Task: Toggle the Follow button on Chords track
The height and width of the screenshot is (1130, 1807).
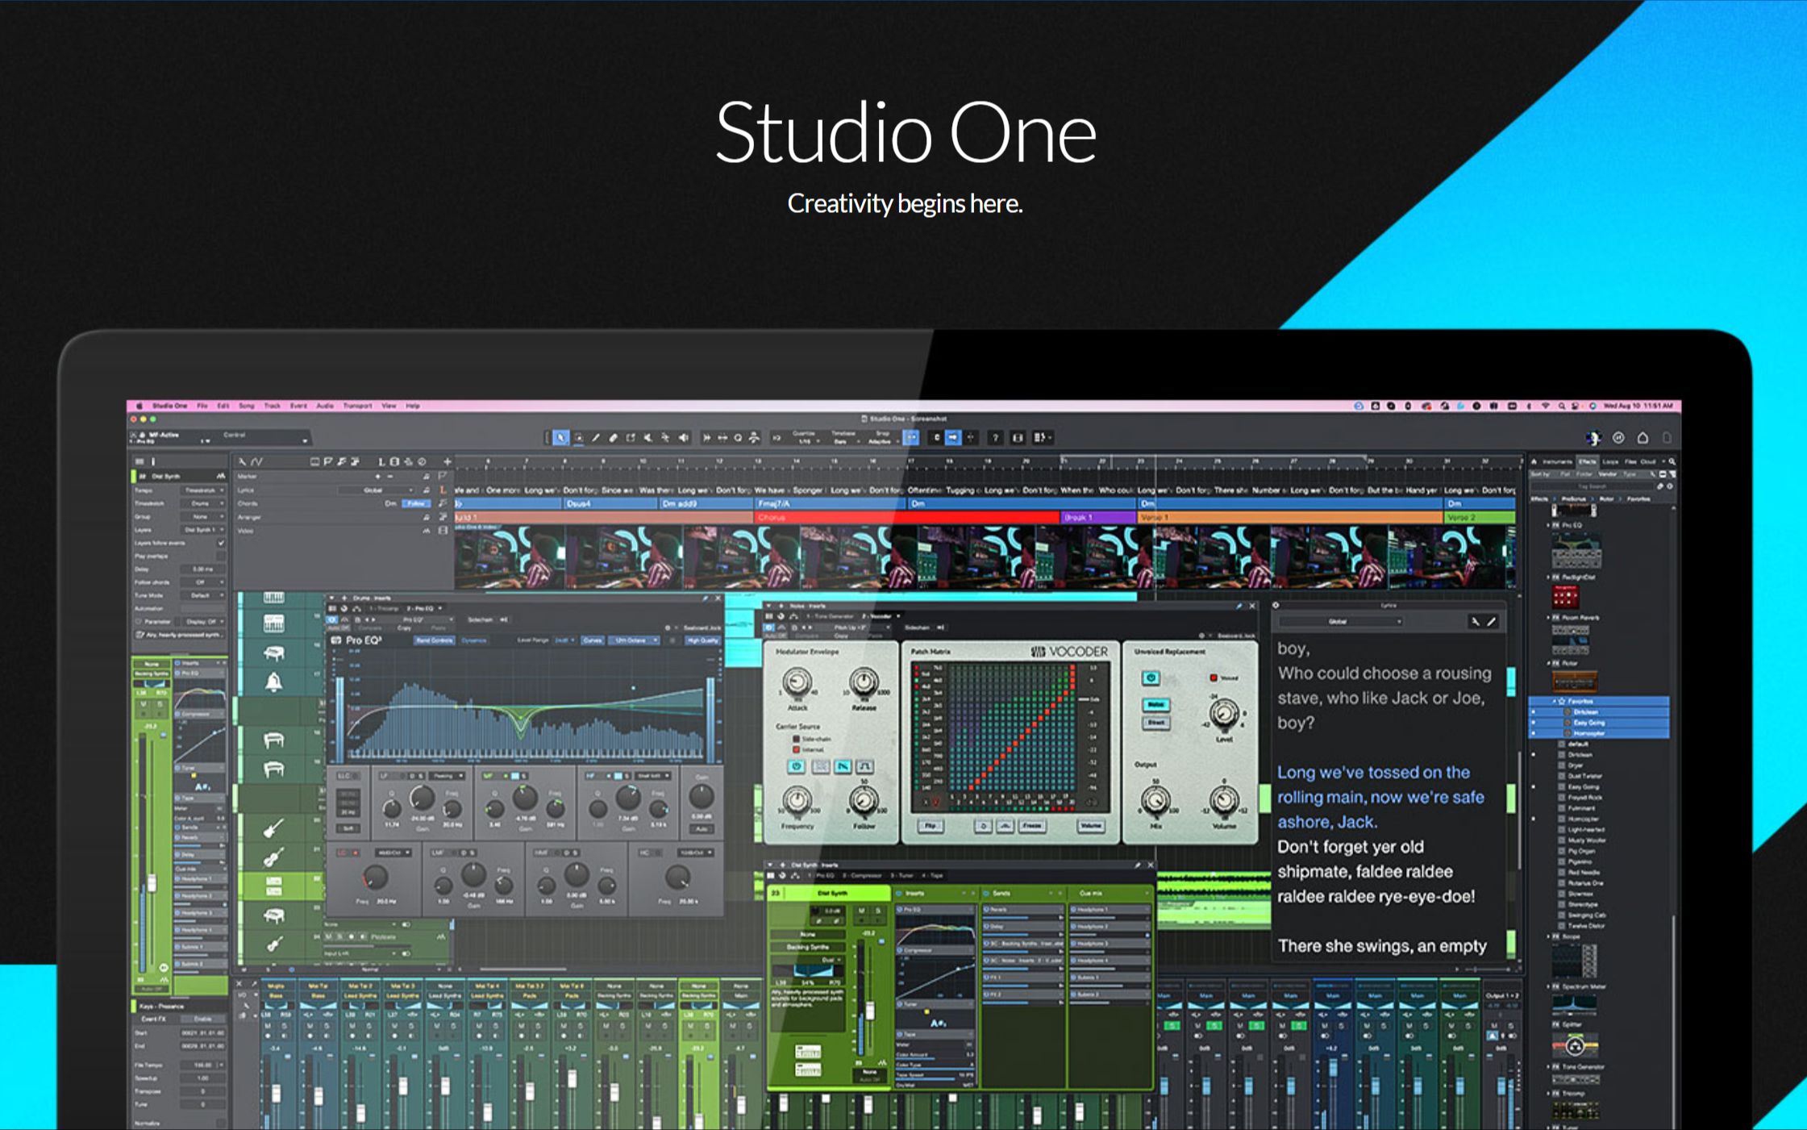Action: pos(416,503)
